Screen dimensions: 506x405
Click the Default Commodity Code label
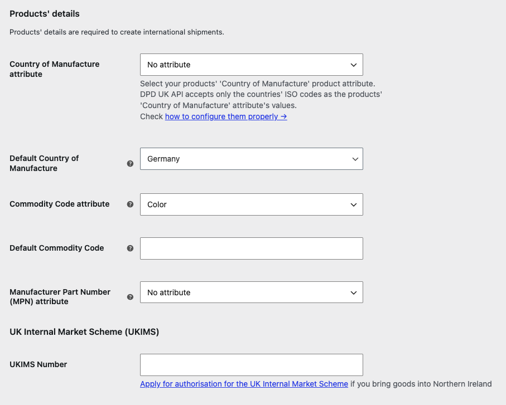(57, 248)
